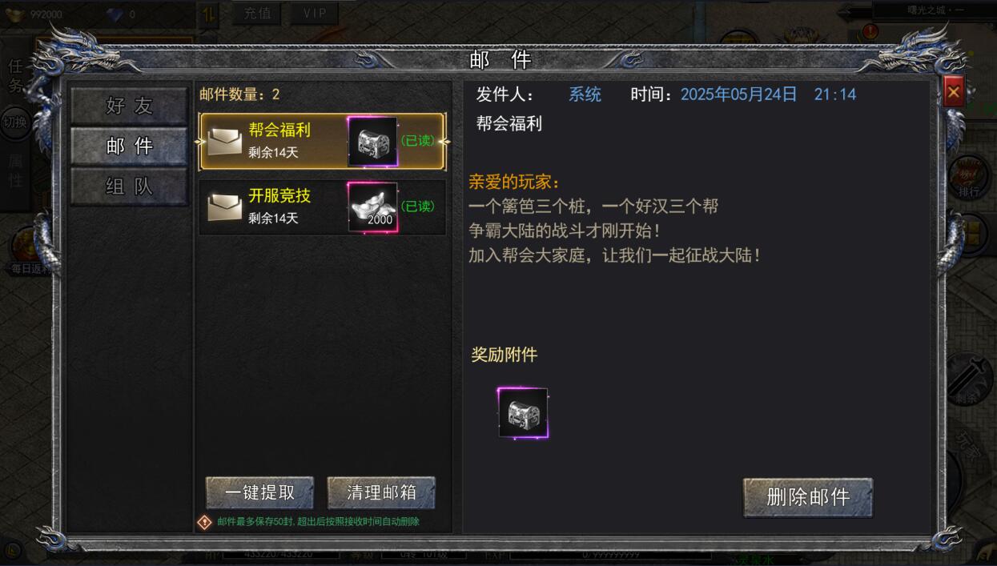Click the 系统 sender name link
The image size is (997, 566).
[x=585, y=94]
